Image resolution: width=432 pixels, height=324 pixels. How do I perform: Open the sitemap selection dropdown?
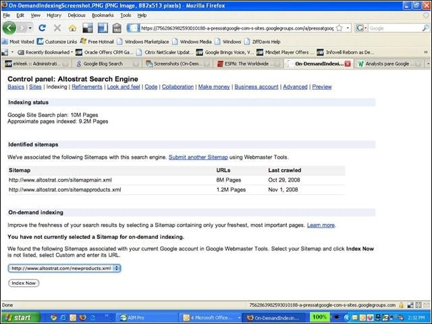pyautogui.click(x=64, y=268)
